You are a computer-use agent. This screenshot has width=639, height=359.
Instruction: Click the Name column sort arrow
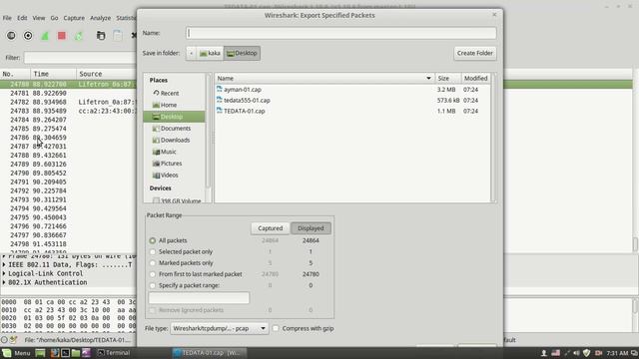click(x=428, y=78)
